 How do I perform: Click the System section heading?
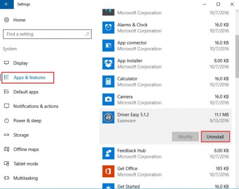pyautogui.click(x=10, y=49)
